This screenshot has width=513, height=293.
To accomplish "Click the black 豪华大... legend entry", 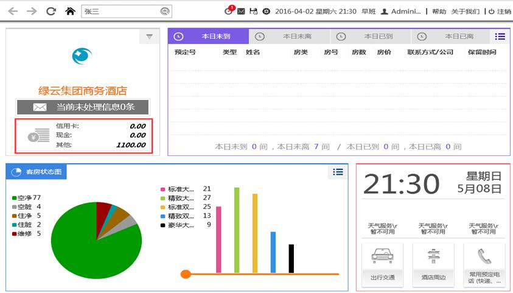I will coord(186,225).
